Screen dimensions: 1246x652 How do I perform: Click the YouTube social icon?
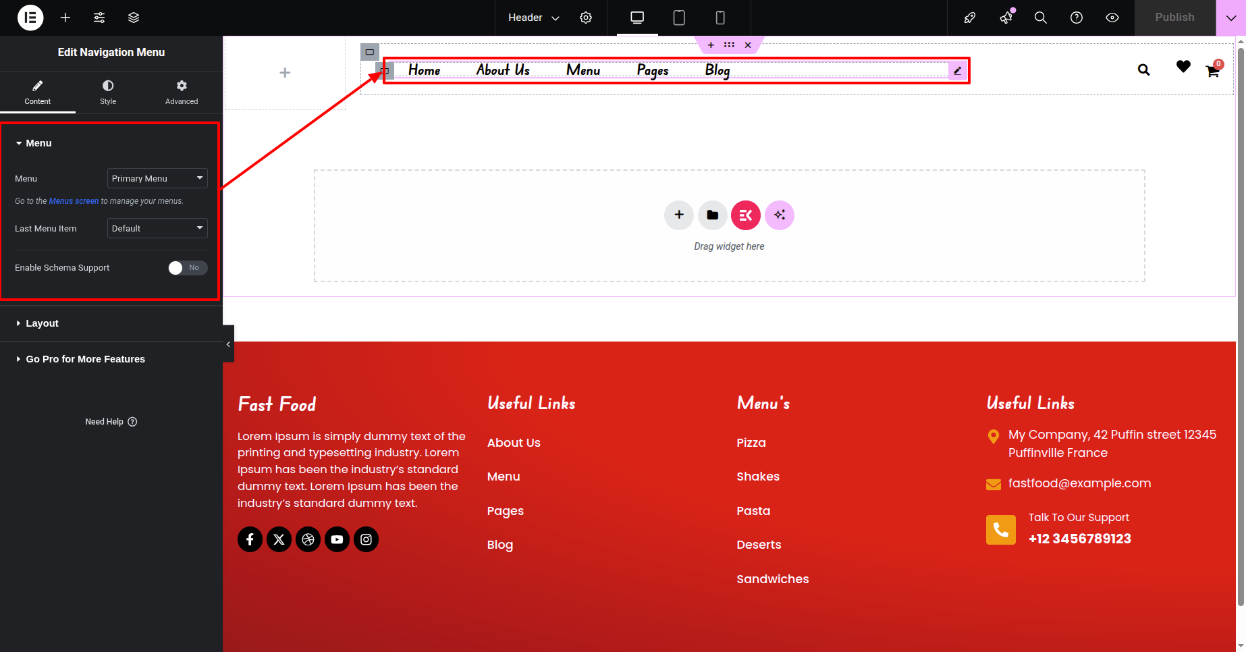[x=337, y=539]
